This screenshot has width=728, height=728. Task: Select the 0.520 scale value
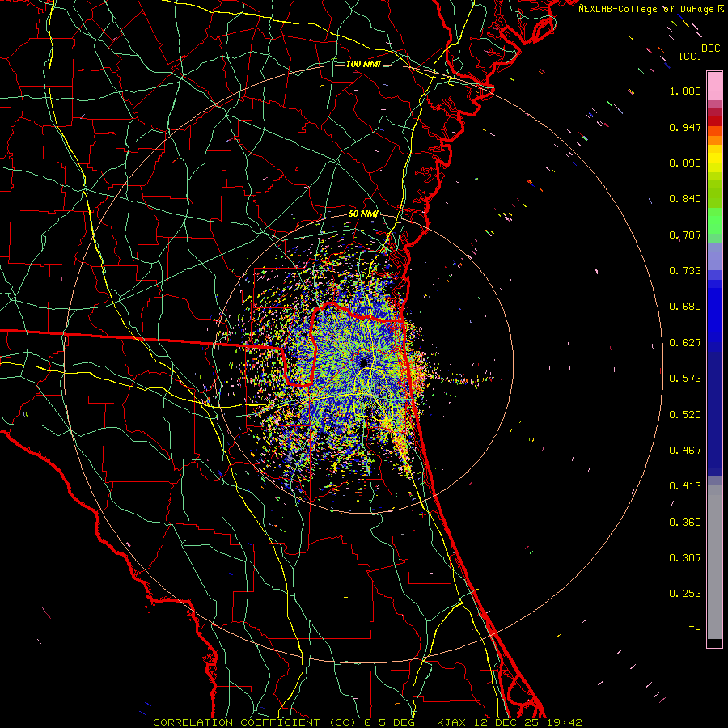tap(685, 415)
